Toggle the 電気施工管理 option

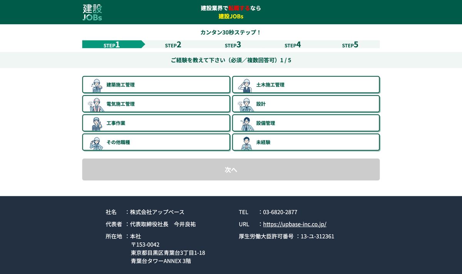tap(156, 104)
